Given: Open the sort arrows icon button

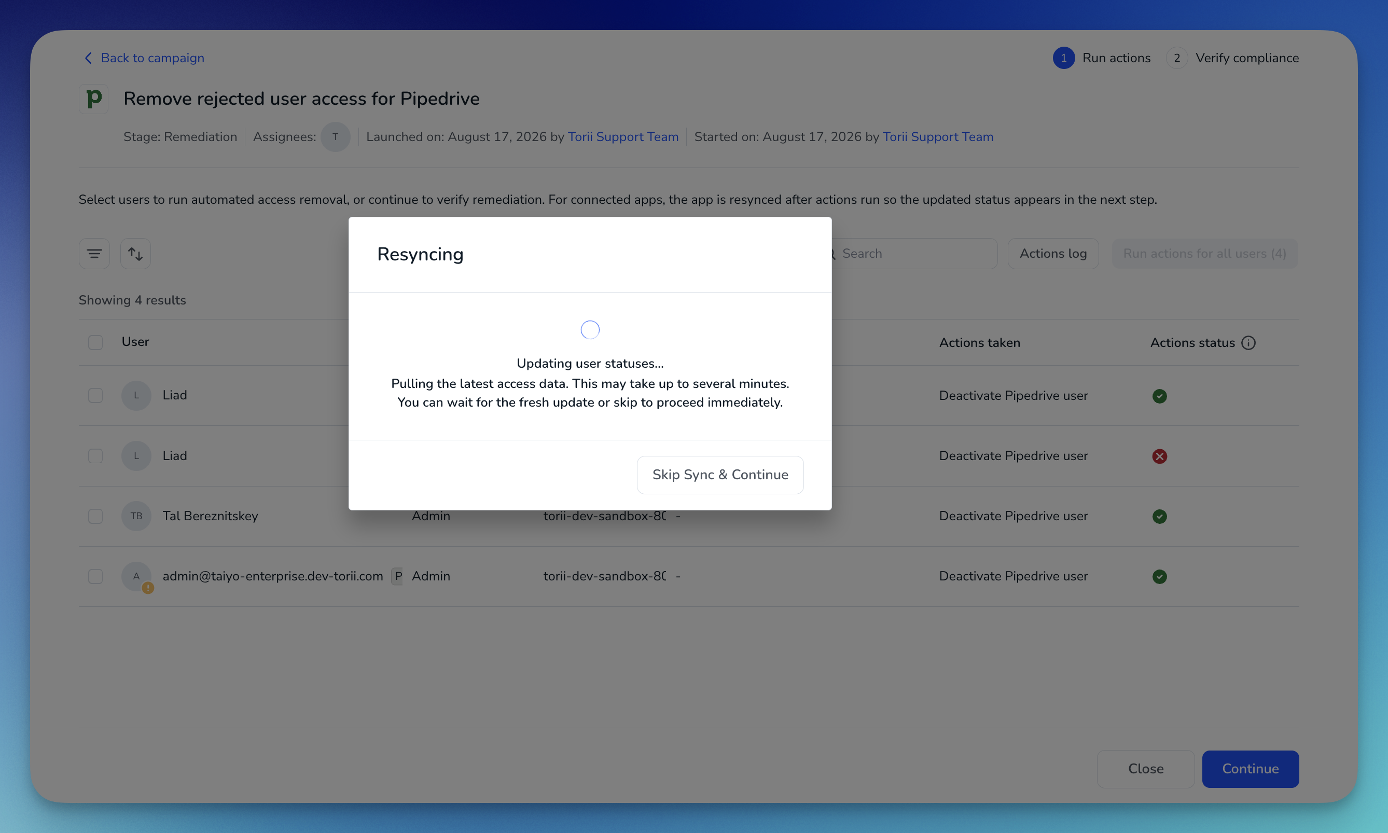Looking at the screenshot, I should pyautogui.click(x=135, y=254).
